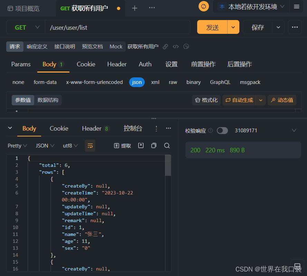Click the vertical dots icon beside 控制台

(x=156, y=129)
